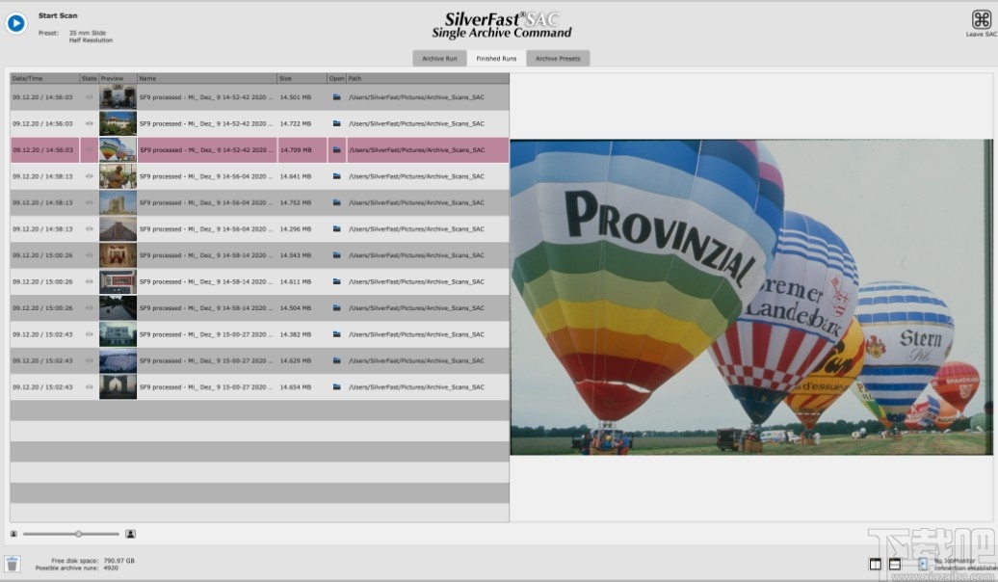This screenshot has height=582, width=998.
Task: Switch to the stacked layout icon
Action: (x=894, y=564)
